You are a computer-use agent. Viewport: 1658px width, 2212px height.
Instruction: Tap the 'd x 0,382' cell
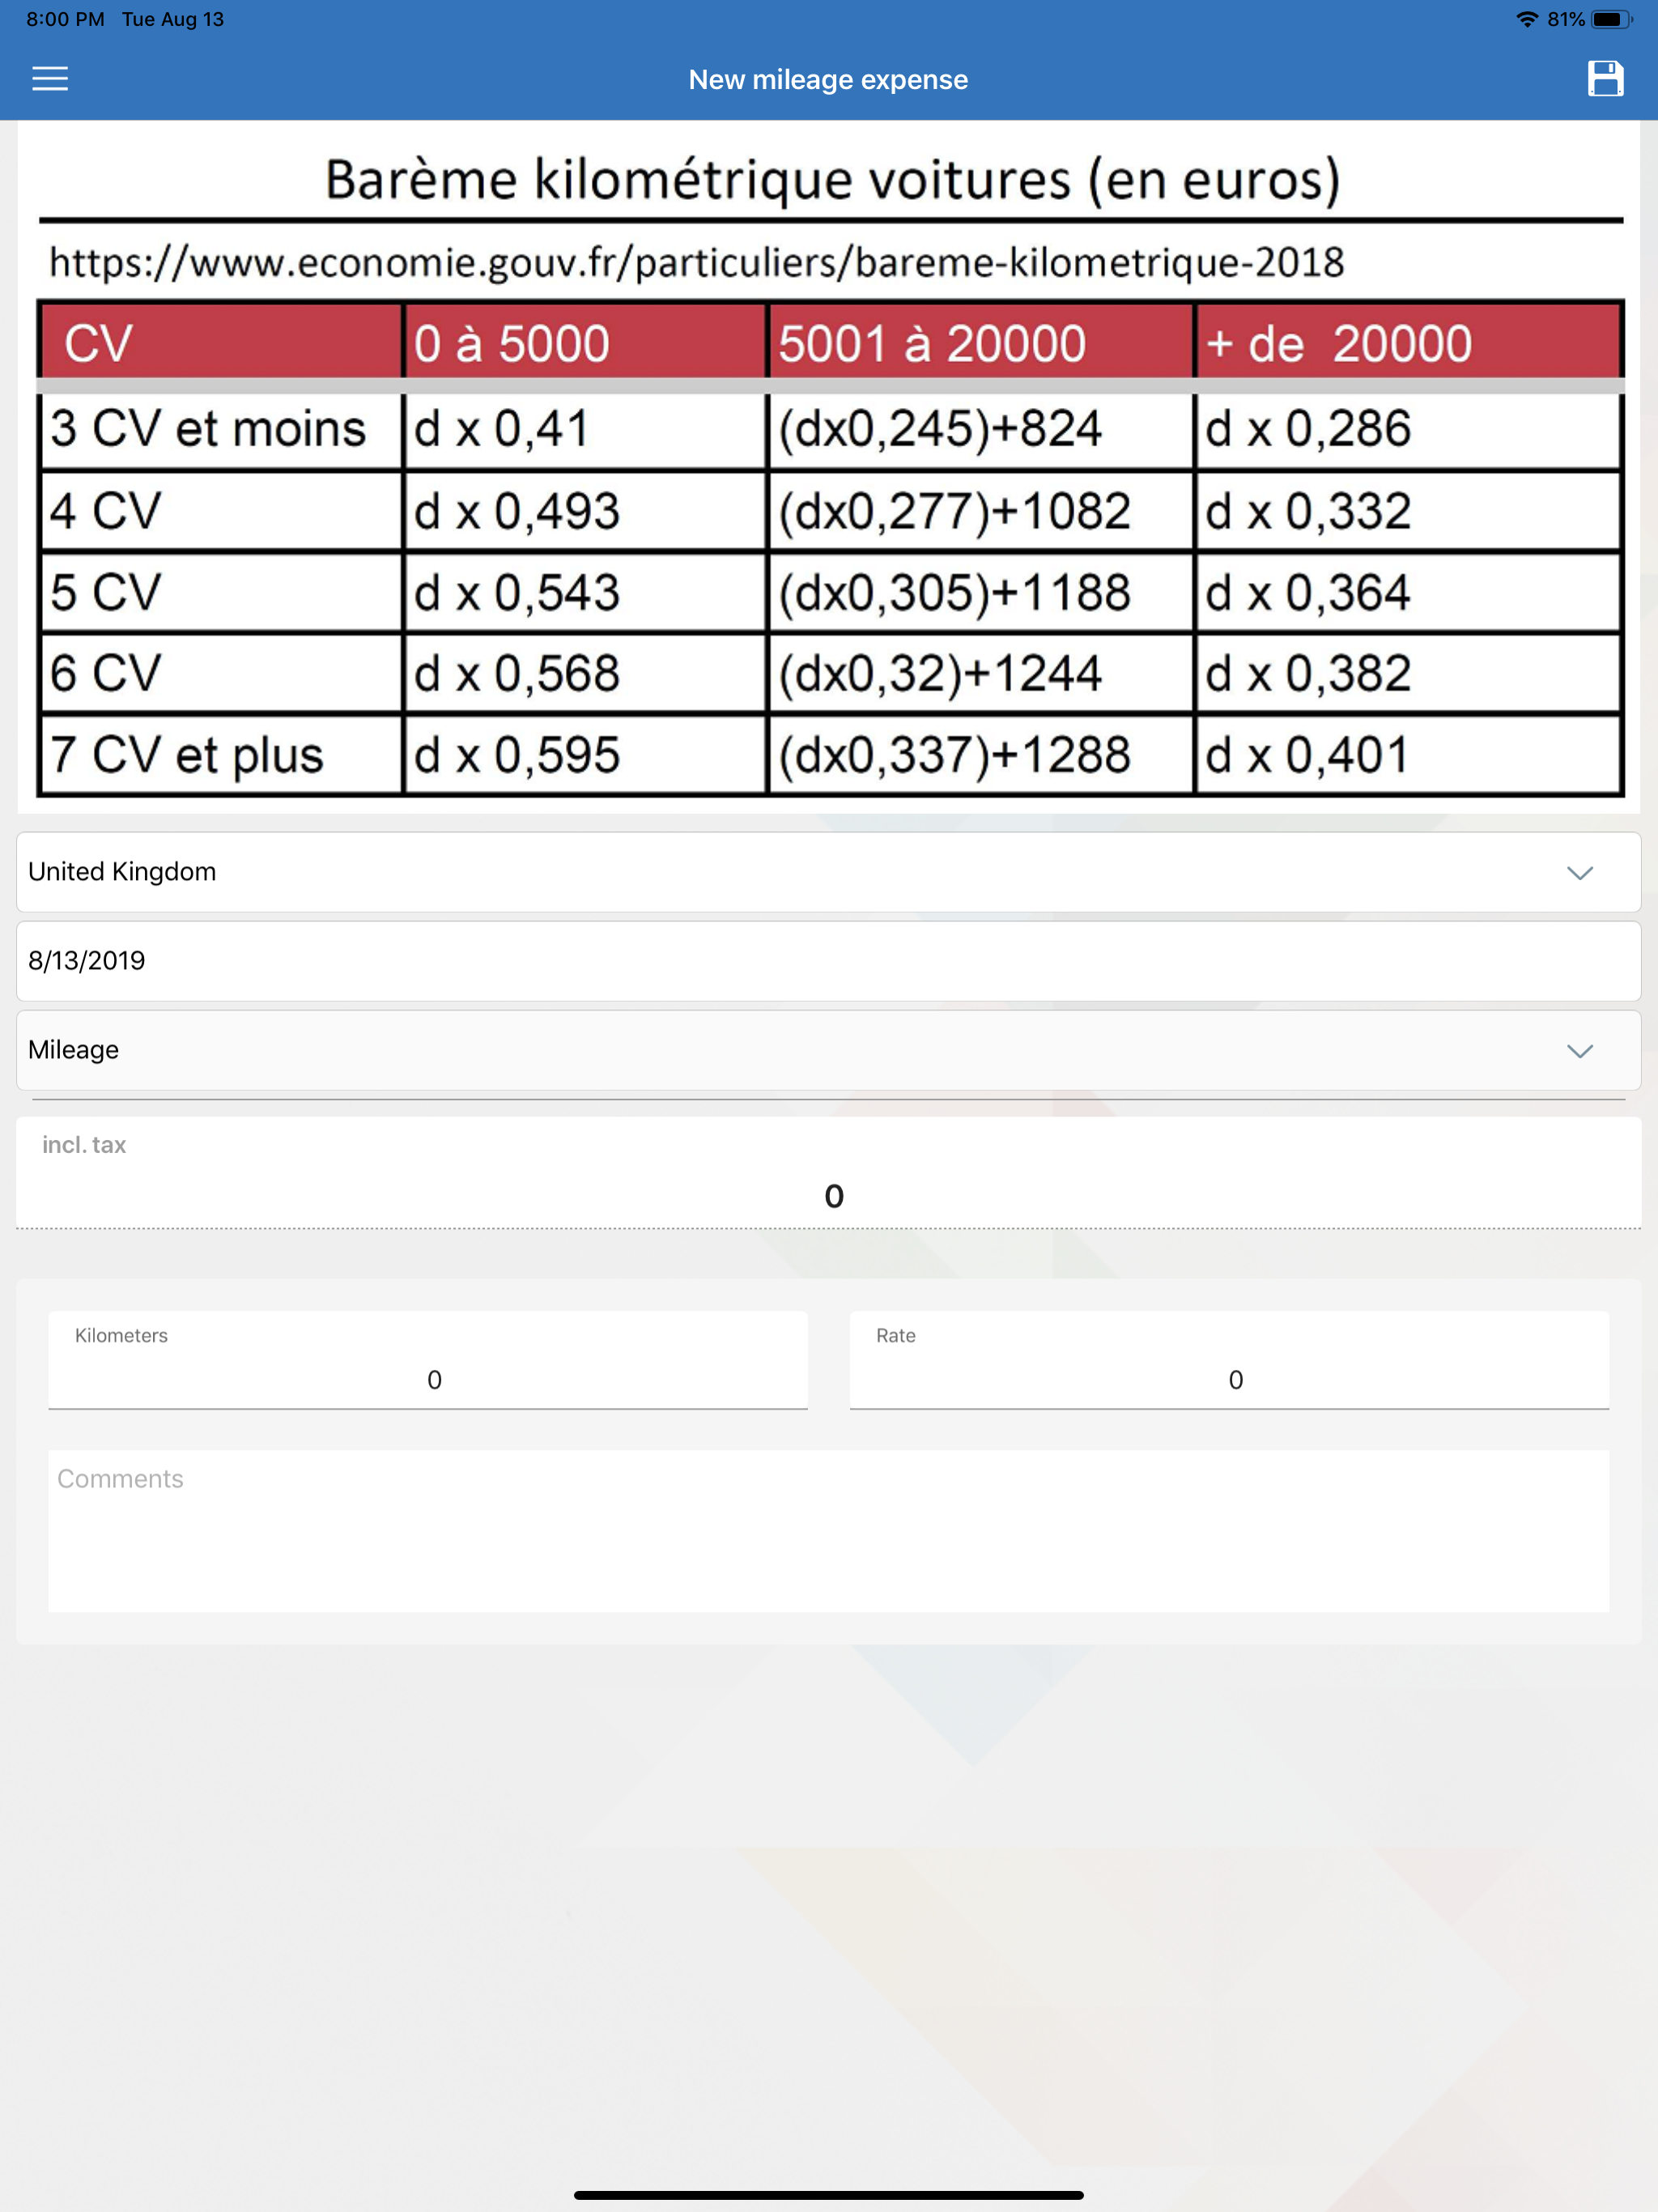1407,673
